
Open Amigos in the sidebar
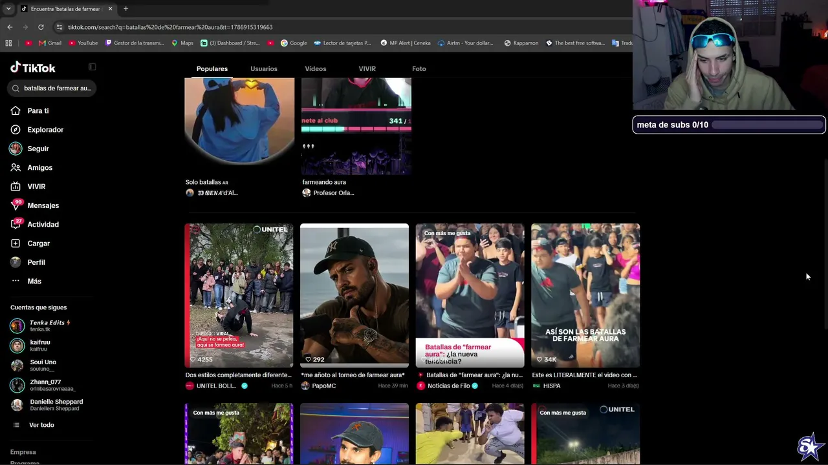pos(32,167)
